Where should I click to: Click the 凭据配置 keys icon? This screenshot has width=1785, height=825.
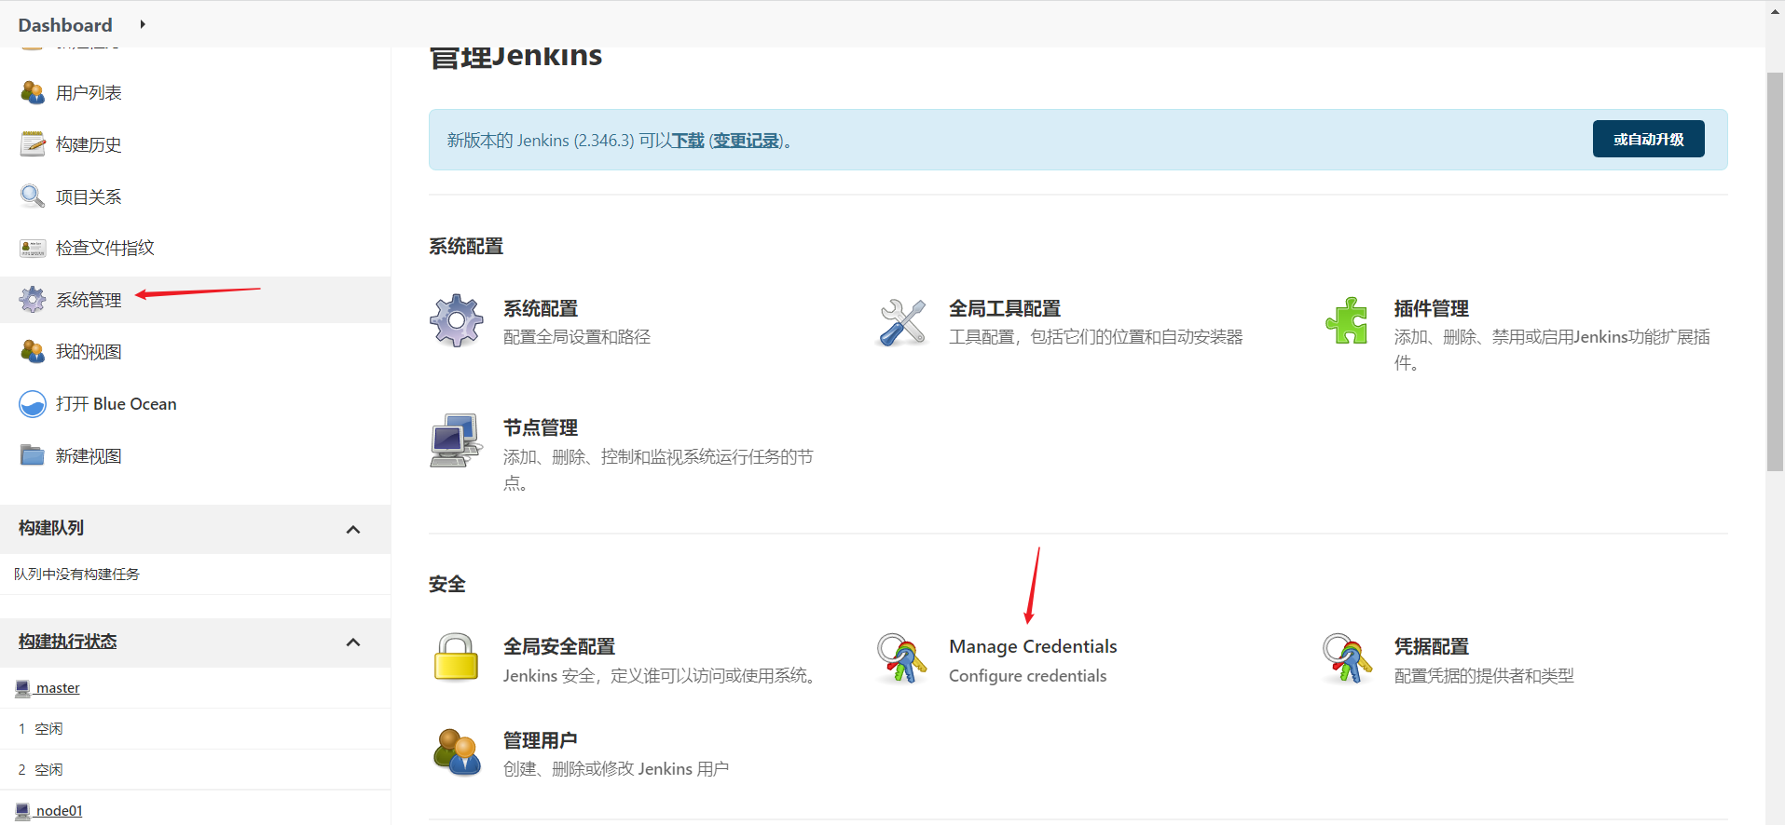point(1347,658)
